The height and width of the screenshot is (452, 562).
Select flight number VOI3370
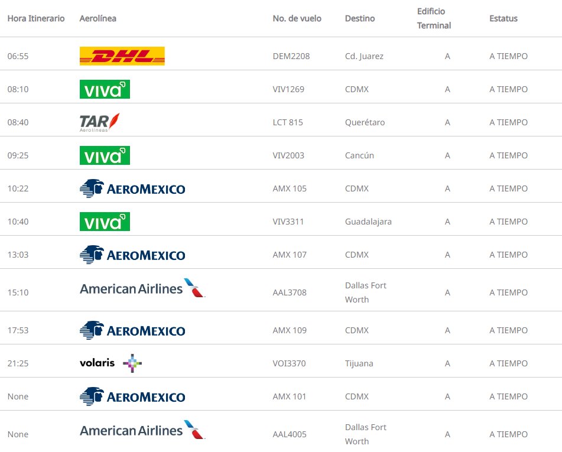coord(290,363)
